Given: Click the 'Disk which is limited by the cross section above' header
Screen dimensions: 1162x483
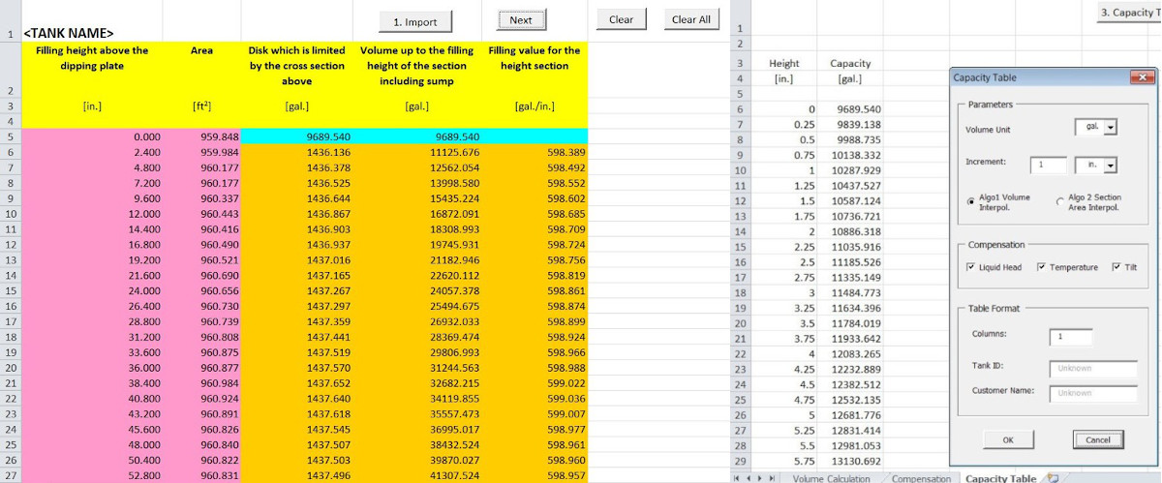Looking at the screenshot, I should (x=296, y=66).
